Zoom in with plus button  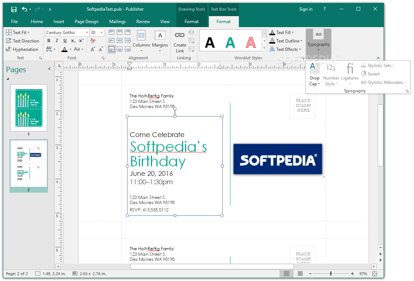(352, 274)
